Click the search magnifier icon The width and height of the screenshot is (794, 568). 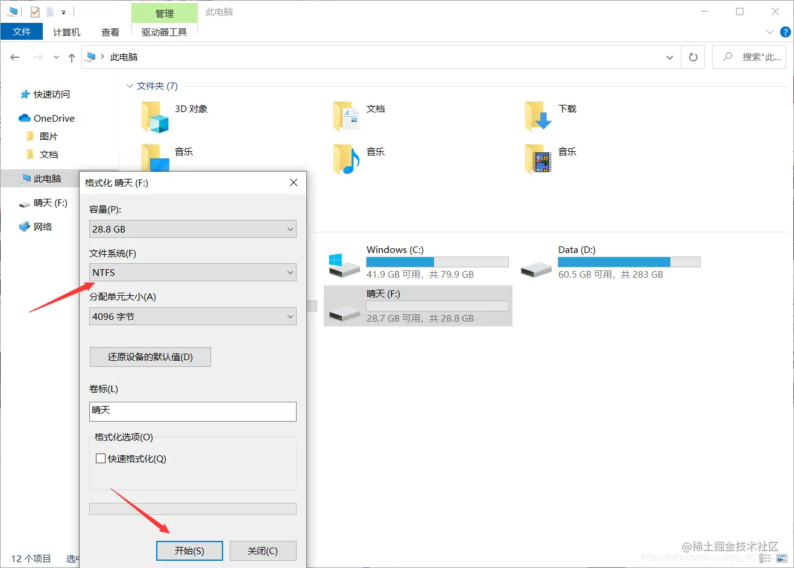tap(728, 57)
